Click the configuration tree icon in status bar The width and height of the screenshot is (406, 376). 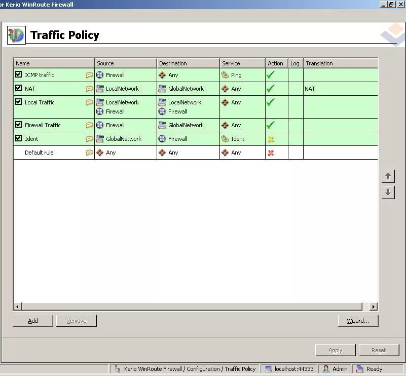(x=118, y=369)
